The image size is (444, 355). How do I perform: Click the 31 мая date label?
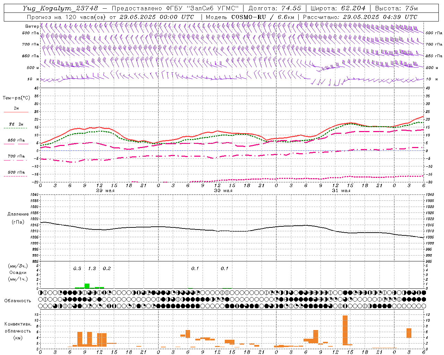point(341,191)
